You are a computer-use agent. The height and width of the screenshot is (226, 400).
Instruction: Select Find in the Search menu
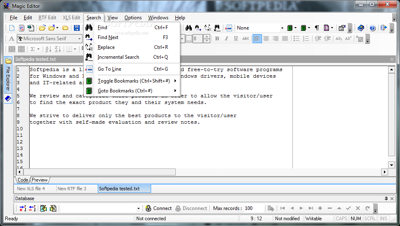(132, 27)
